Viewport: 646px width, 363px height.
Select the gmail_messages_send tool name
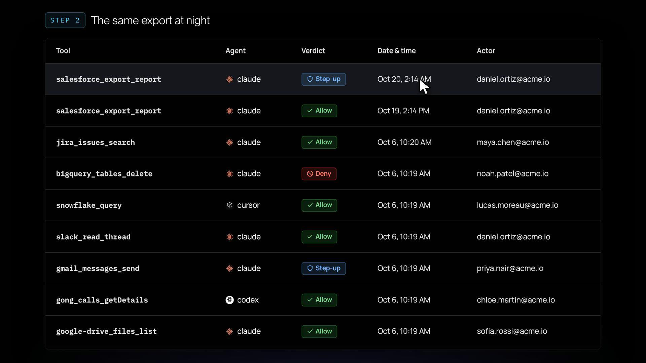(x=98, y=269)
